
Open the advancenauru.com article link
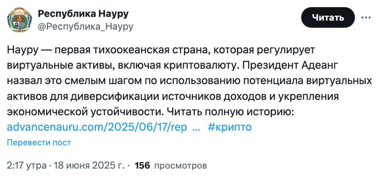tap(97, 127)
